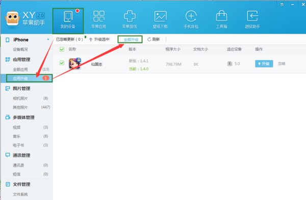306x200 pixels.
Task: Click the Version (版本) column header
Action: (132, 49)
